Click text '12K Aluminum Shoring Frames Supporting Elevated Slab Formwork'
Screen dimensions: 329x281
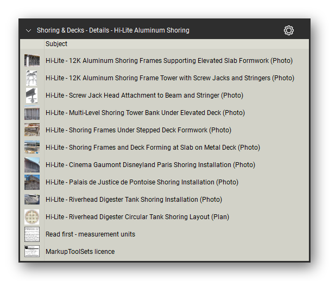point(169,61)
